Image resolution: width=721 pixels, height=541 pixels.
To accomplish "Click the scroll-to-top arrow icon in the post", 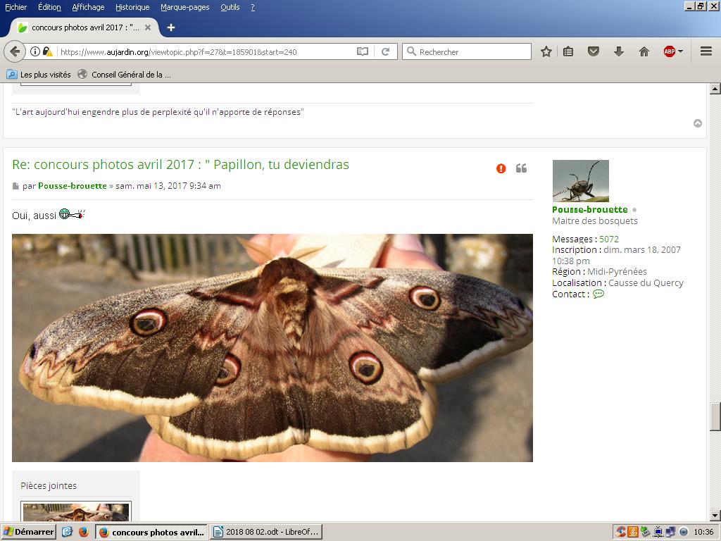I will [698, 123].
